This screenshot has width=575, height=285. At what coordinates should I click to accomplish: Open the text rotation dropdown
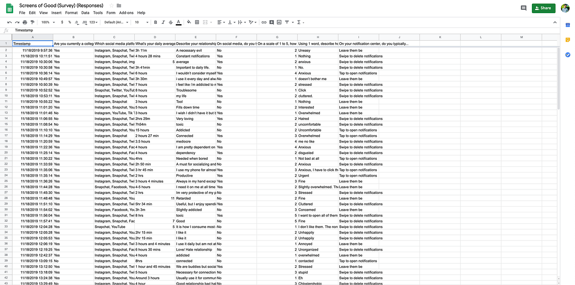pos(253,22)
